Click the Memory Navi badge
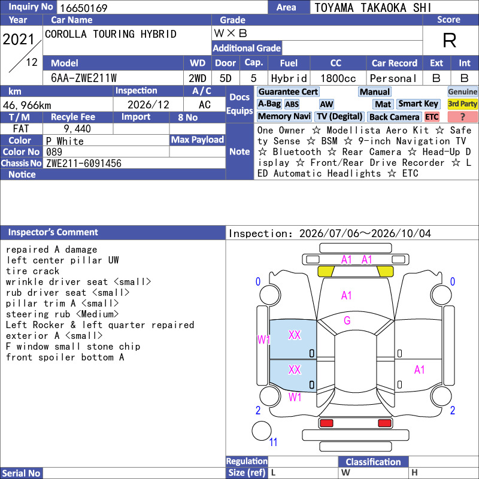This screenshot has height=479, width=479. tap(284, 116)
